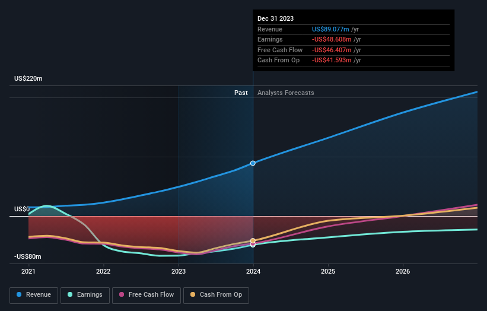The height and width of the screenshot is (311, 487).
Task: Select the blue Revenue data point at 2024
Action: click(253, 163)
